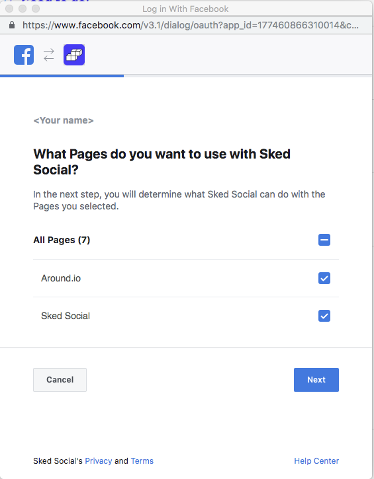Click the padlock icon in address bar
Viewport: 374px width, 479px height.
point(12,25)
